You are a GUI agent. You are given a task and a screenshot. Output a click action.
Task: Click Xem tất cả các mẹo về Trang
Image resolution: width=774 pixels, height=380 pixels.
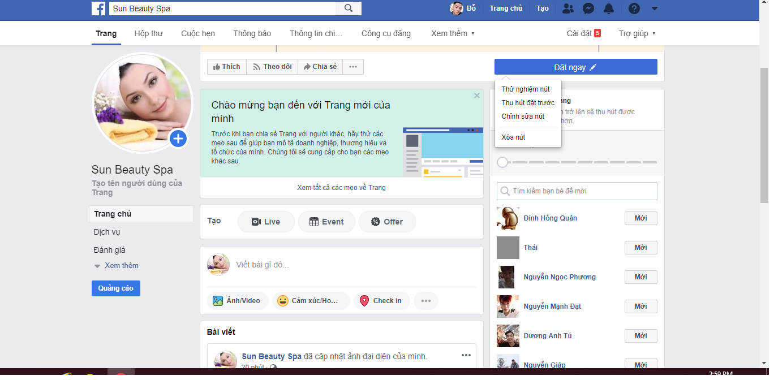(341, 187)
